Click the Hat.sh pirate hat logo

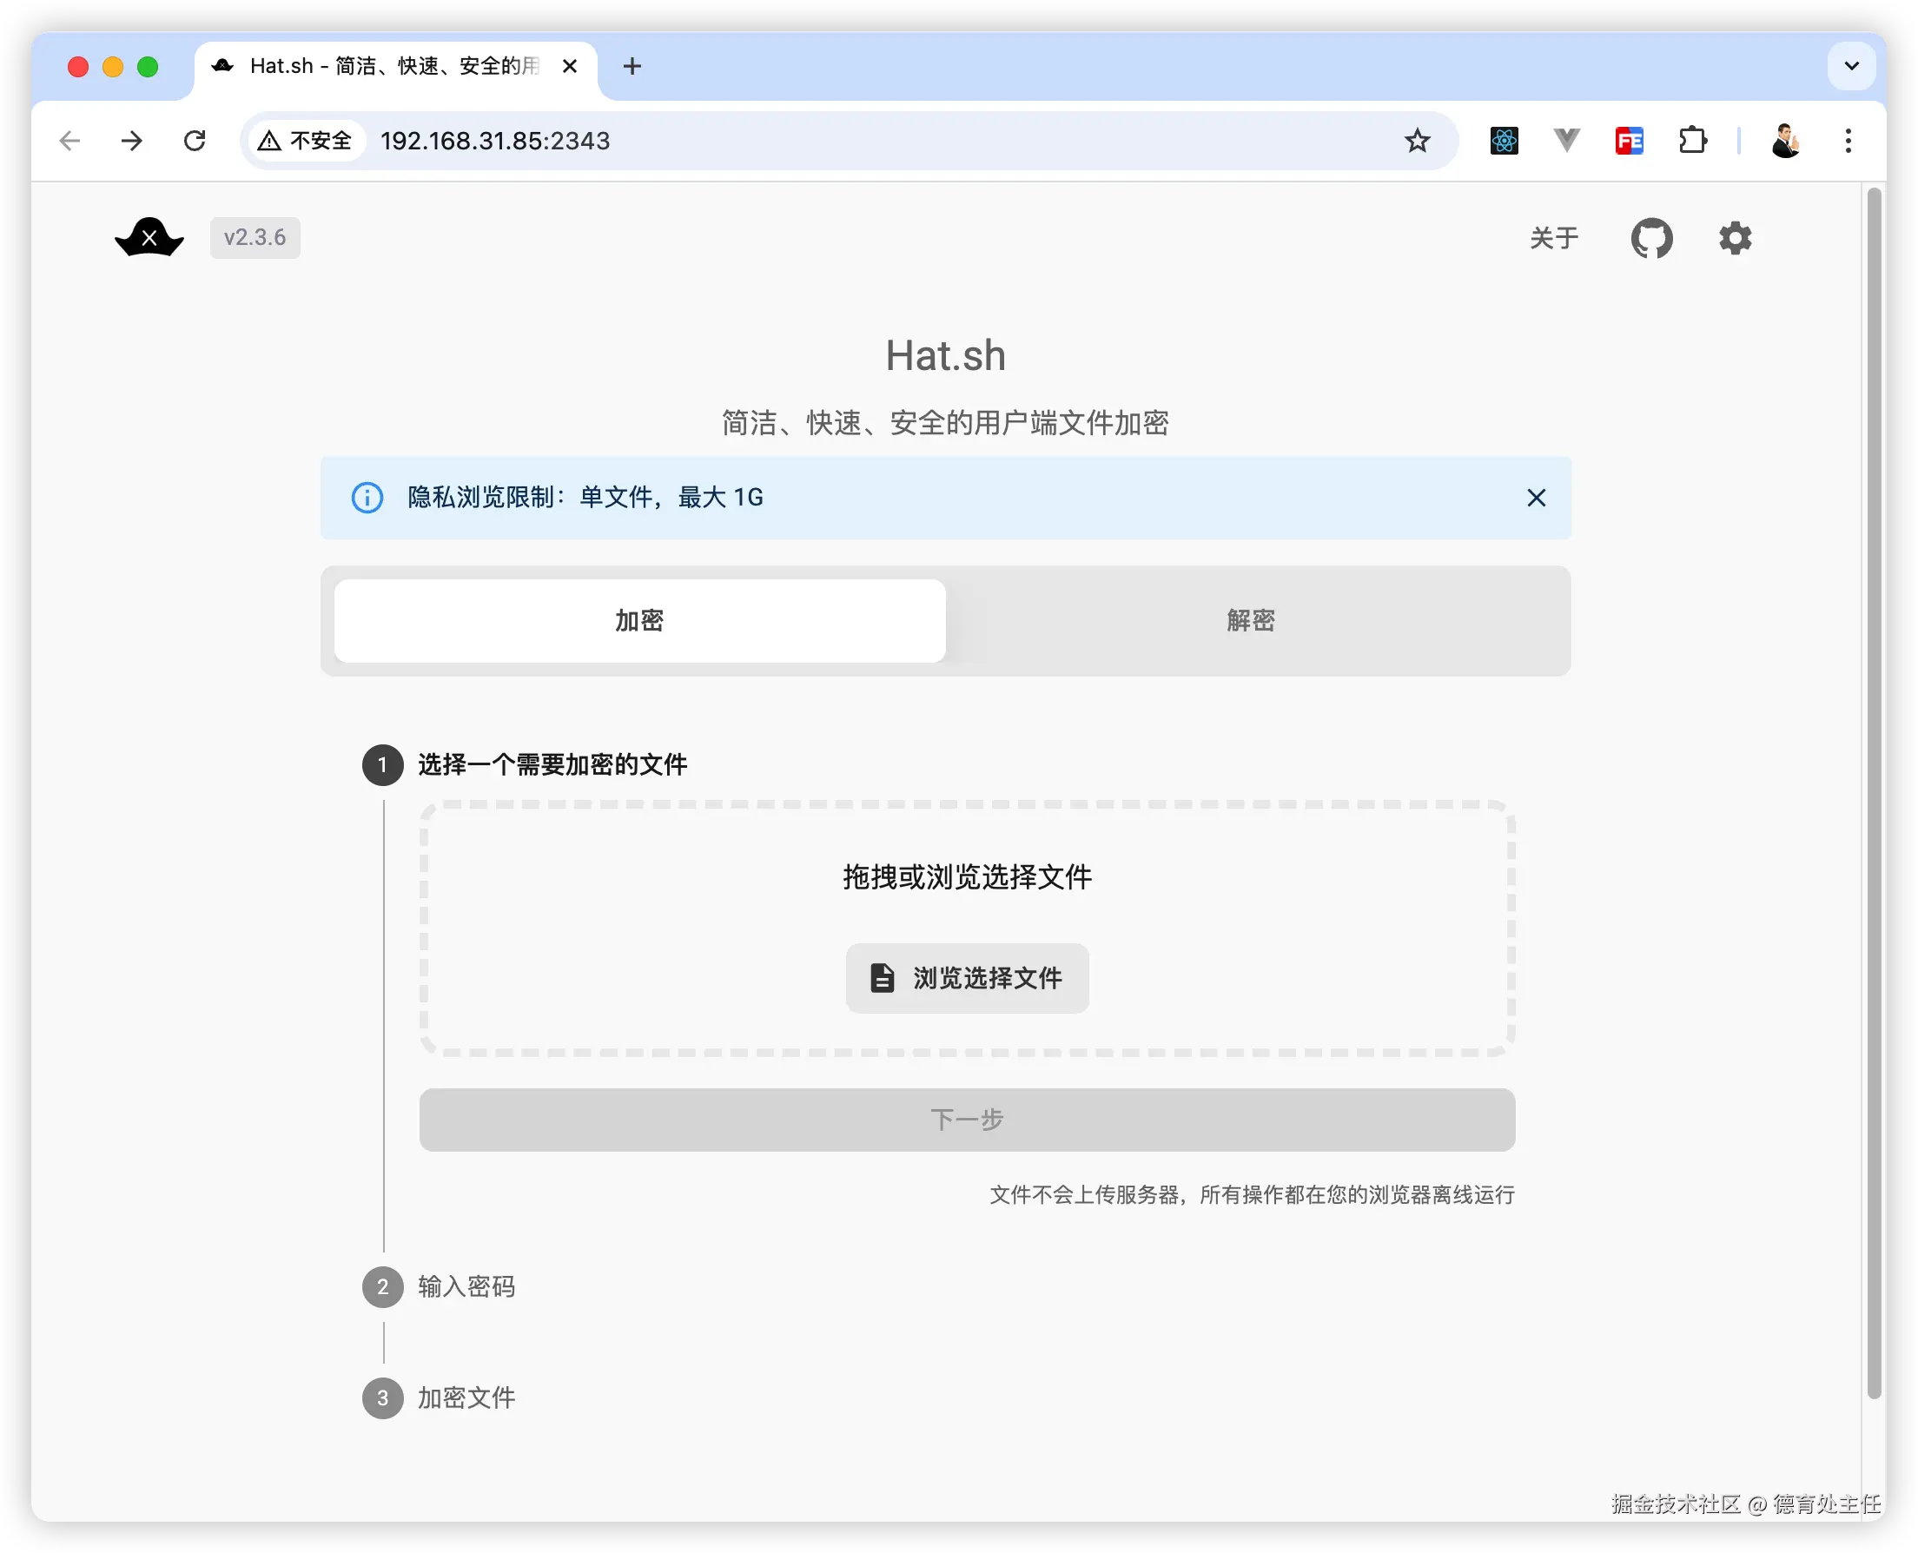[149, 238]
